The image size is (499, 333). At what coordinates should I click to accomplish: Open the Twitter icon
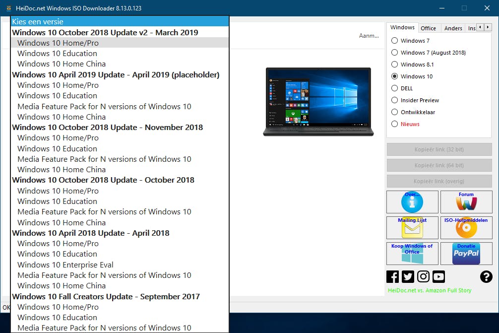[408, 276]
